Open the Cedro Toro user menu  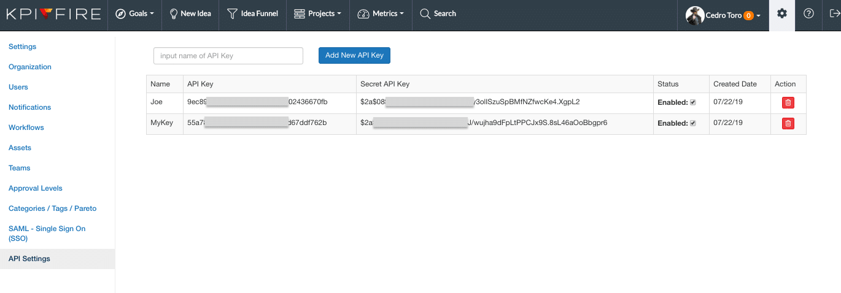click(x=724, y=15)
